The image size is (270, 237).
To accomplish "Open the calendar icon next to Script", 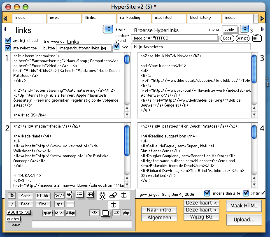I will (x=257, y=38).
